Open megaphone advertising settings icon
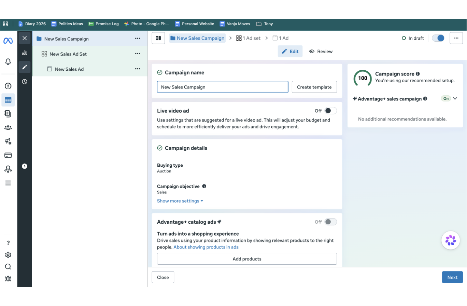 [x=8, y=141]
